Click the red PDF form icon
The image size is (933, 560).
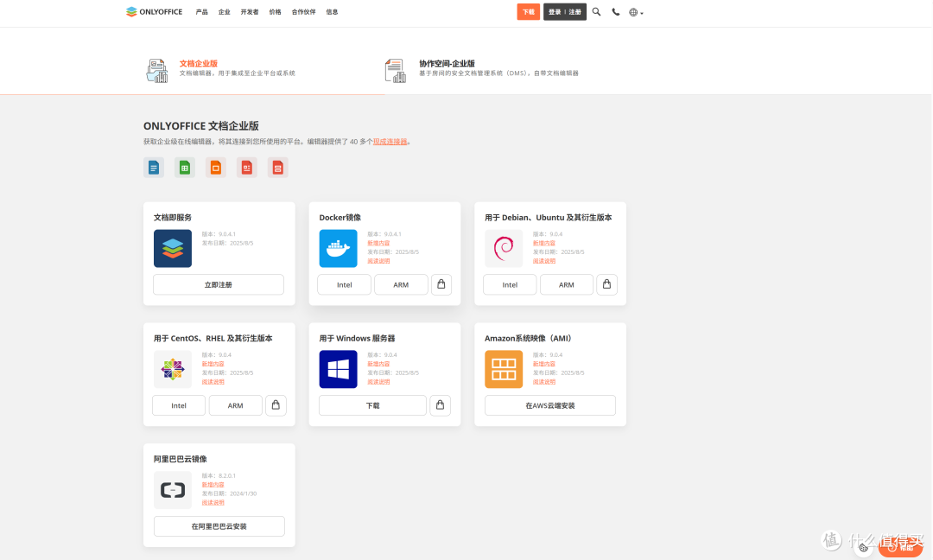[246, 168]
